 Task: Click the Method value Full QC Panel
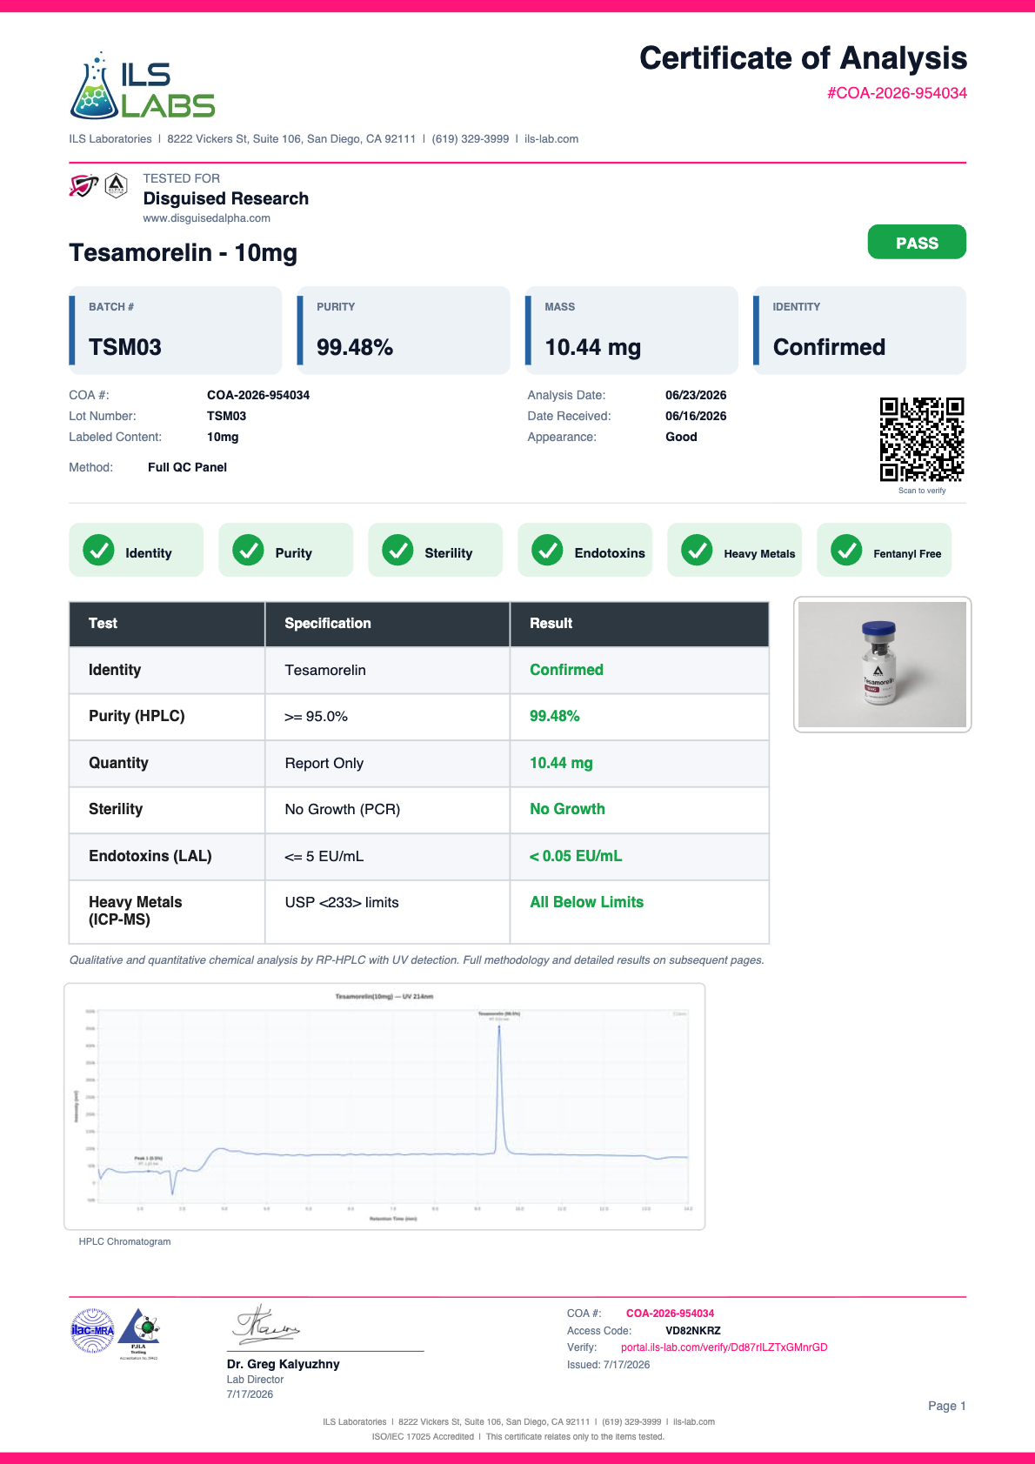click(187, 467)
